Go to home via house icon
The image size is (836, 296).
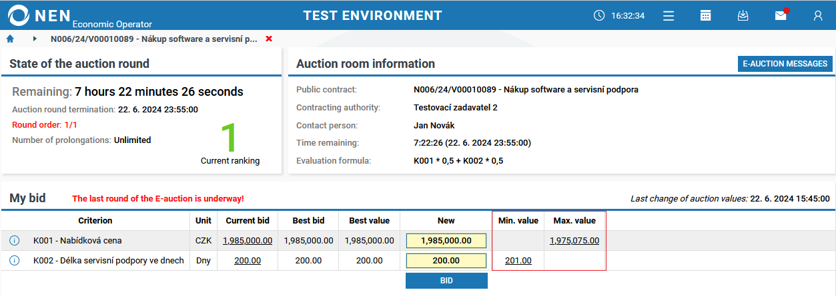(10, 39)
